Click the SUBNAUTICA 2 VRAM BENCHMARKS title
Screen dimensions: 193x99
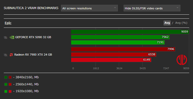(31, 8)
